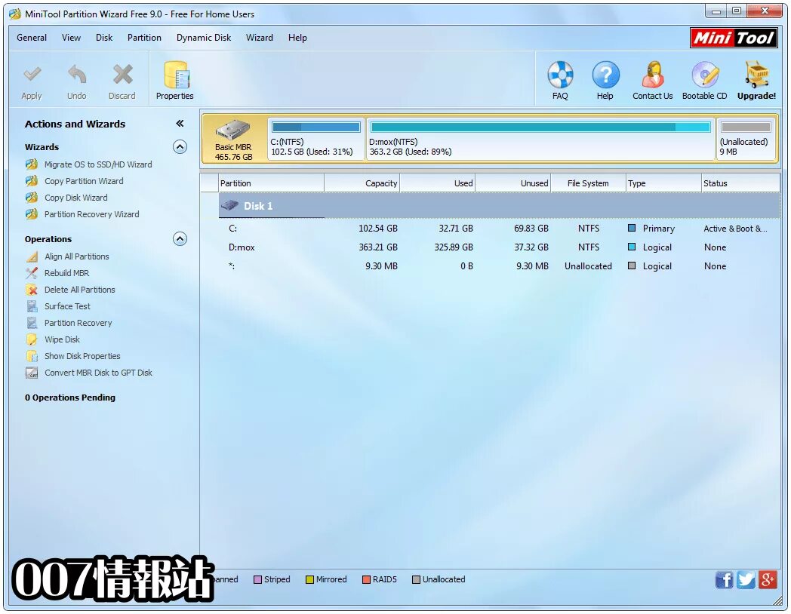Click Convert MBR Disk to GPT Disk link
Screen dimensions: 791x614
click(98, 373)
